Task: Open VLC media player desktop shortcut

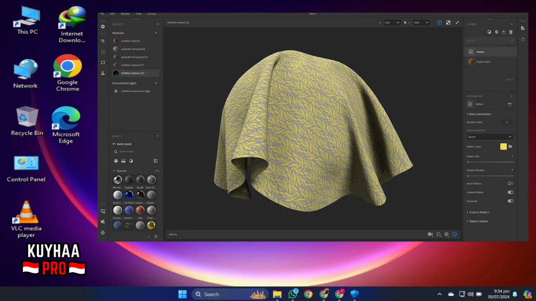Action: click(26, 219)
